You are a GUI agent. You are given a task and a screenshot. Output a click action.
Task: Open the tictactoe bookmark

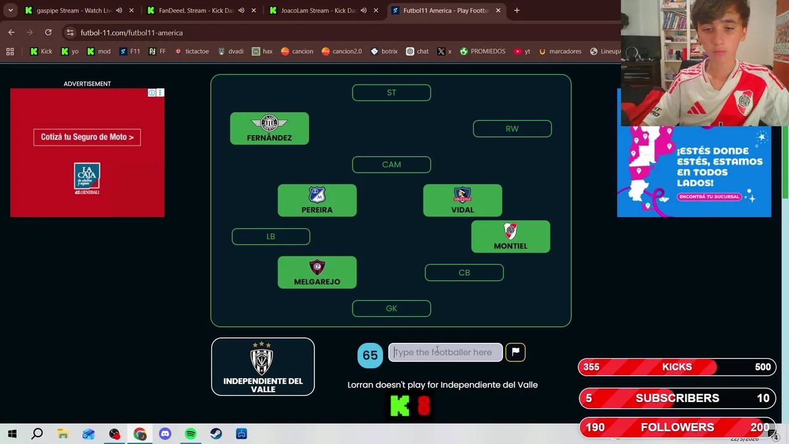pyautogui.click(x=192, y=51)
